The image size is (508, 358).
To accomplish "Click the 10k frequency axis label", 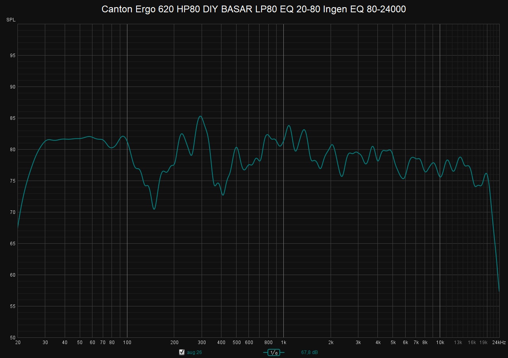I will point(440,343).
